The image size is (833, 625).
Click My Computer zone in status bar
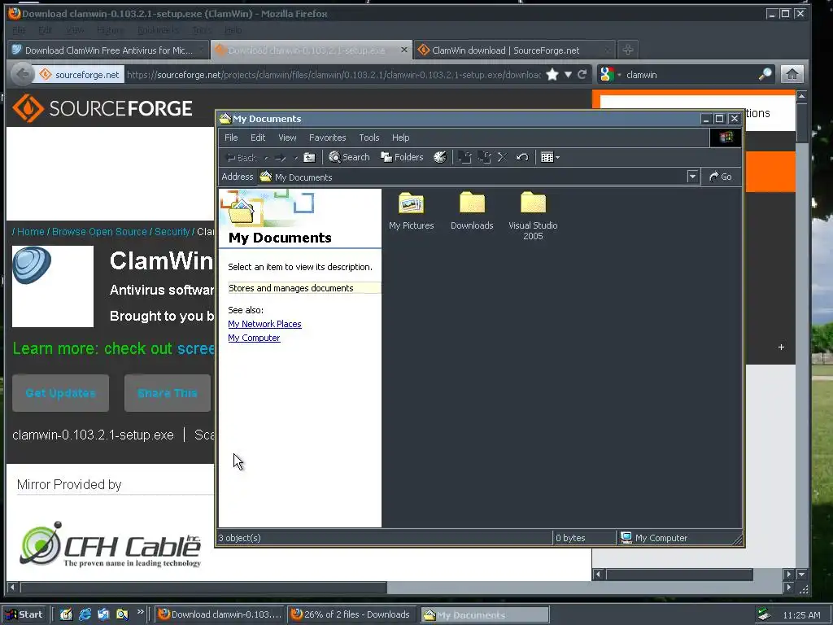pyautogui.click(x=655, y=538)
